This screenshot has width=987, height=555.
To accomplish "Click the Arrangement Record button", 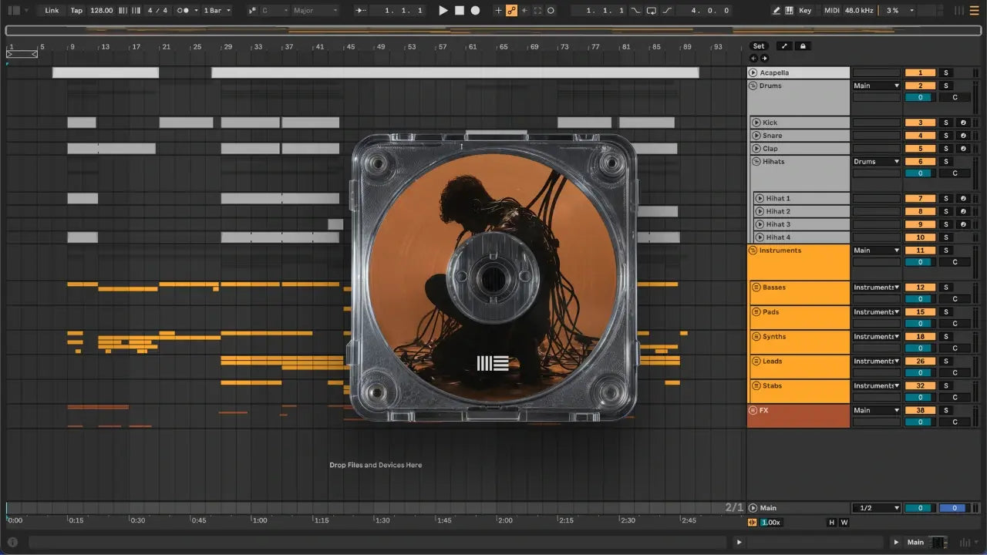I will point(475,11).
